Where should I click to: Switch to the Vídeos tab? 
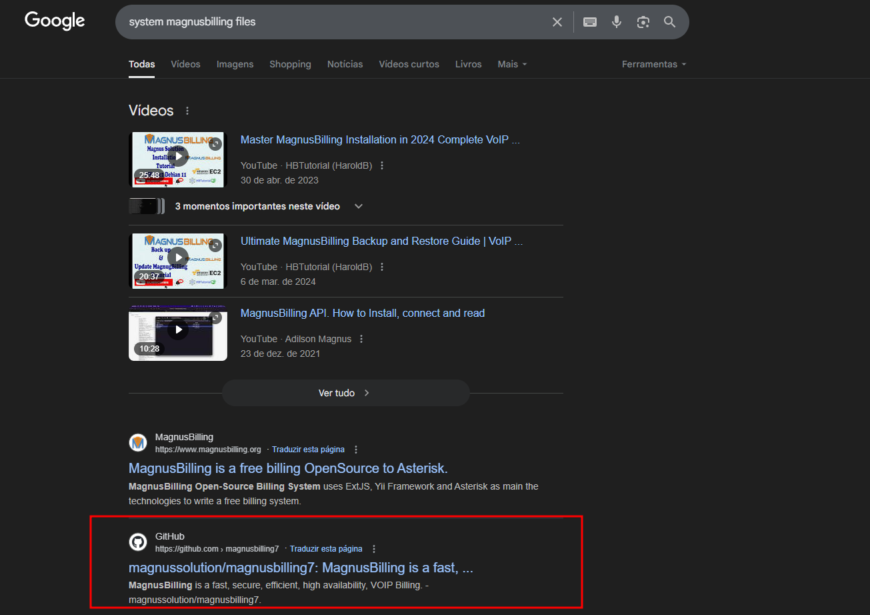coord(185,64)
